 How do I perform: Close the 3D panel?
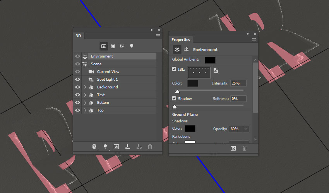pos(159,30)
